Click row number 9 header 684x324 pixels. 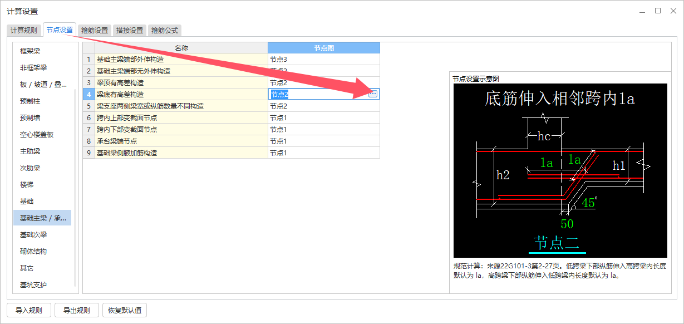[89, 153]
